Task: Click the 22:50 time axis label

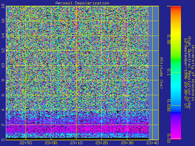Action: click(x=26, y=143)
